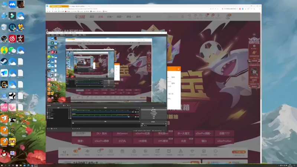Launch the QQ penguin desktop icon
This screenshot has width=297, height=167.
click(4, 153)
